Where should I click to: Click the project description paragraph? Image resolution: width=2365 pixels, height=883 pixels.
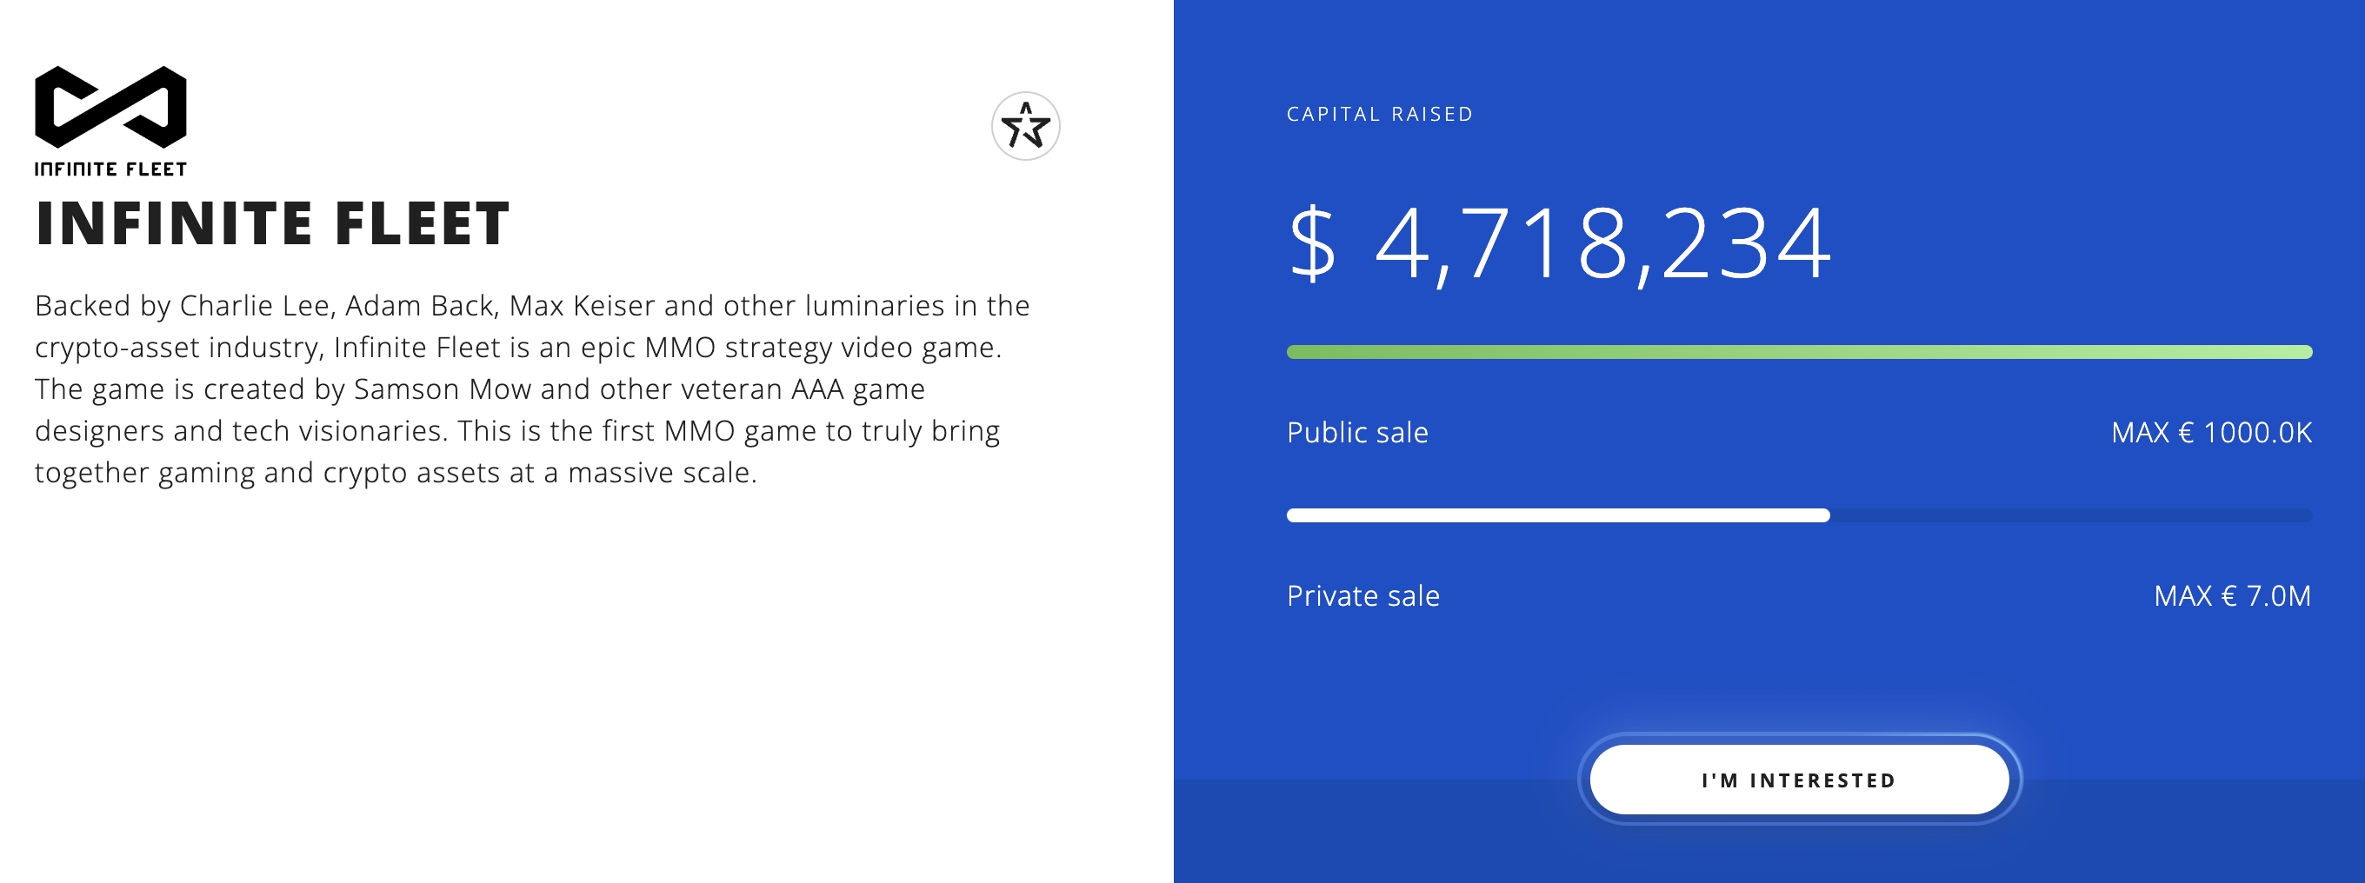pyautogui.click(x=532, y=388)
